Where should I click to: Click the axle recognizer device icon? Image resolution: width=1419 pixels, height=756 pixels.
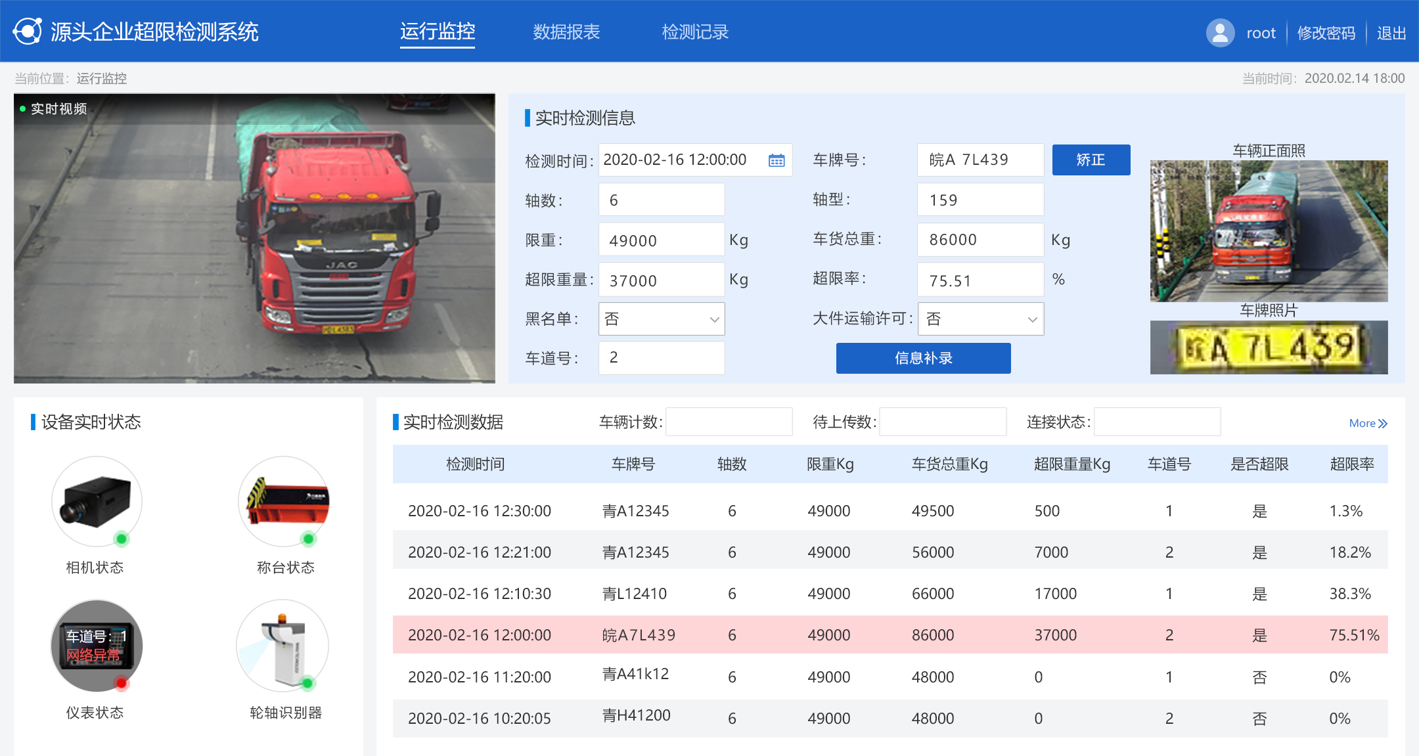coord(283,646)
